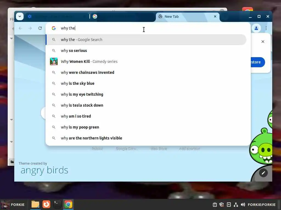Open the orange browser icon in the taskbar

[x=46, y=205]
